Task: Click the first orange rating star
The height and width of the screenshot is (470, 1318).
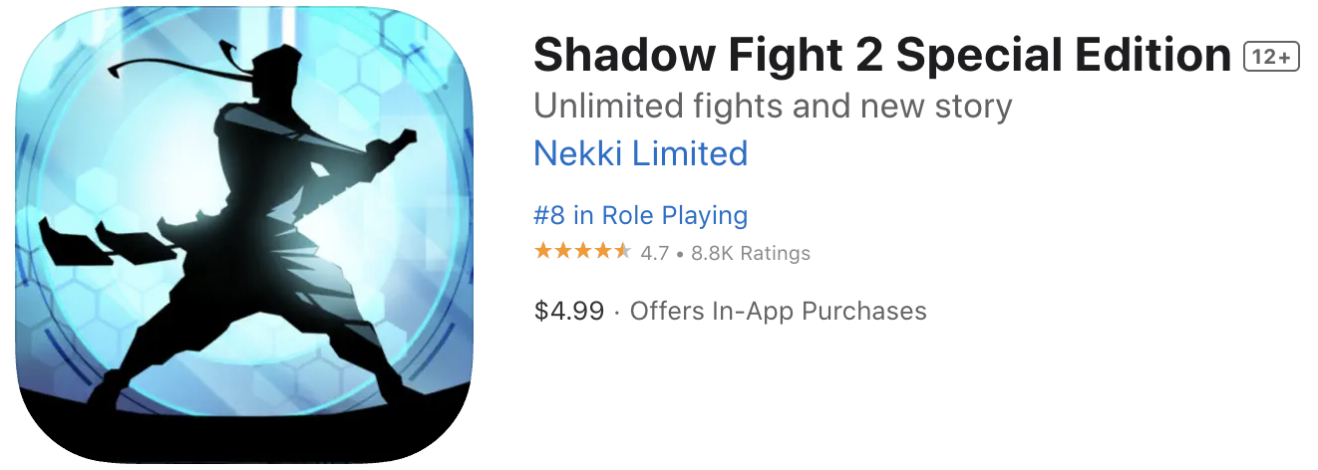Action: click(543, 251)
